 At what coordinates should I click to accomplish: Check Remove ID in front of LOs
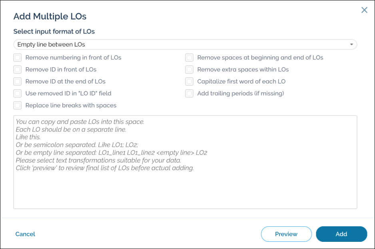[18, 70]
